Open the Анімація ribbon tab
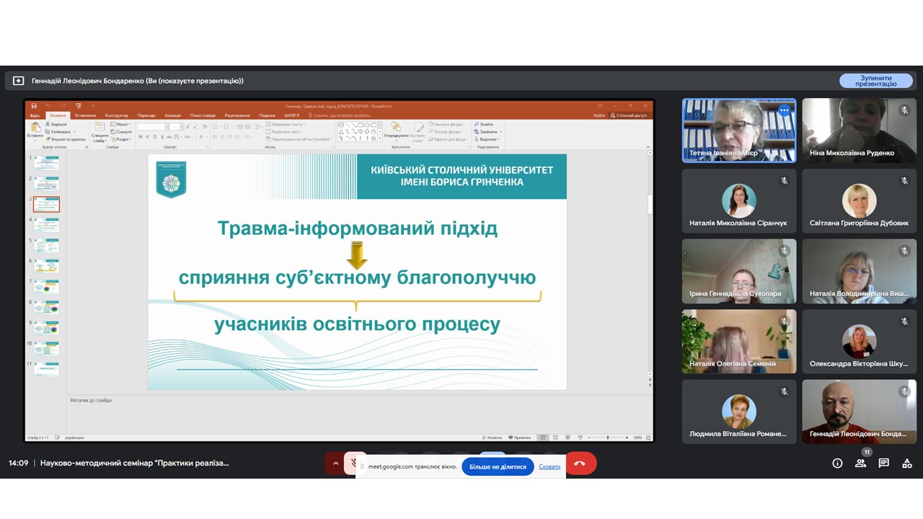Viewport: 923px width, 519px height. tap(172, 115)
